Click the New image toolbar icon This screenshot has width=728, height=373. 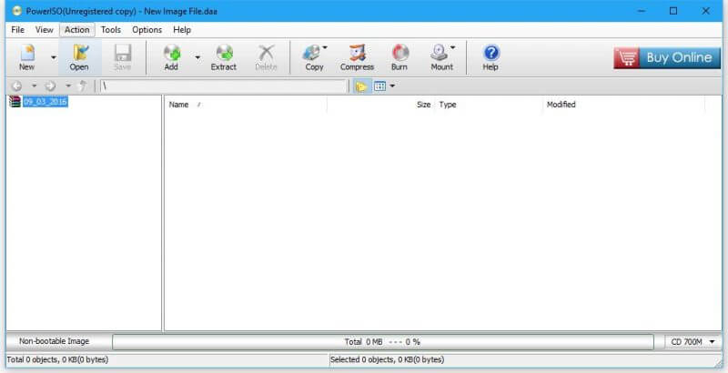[27, 57]
